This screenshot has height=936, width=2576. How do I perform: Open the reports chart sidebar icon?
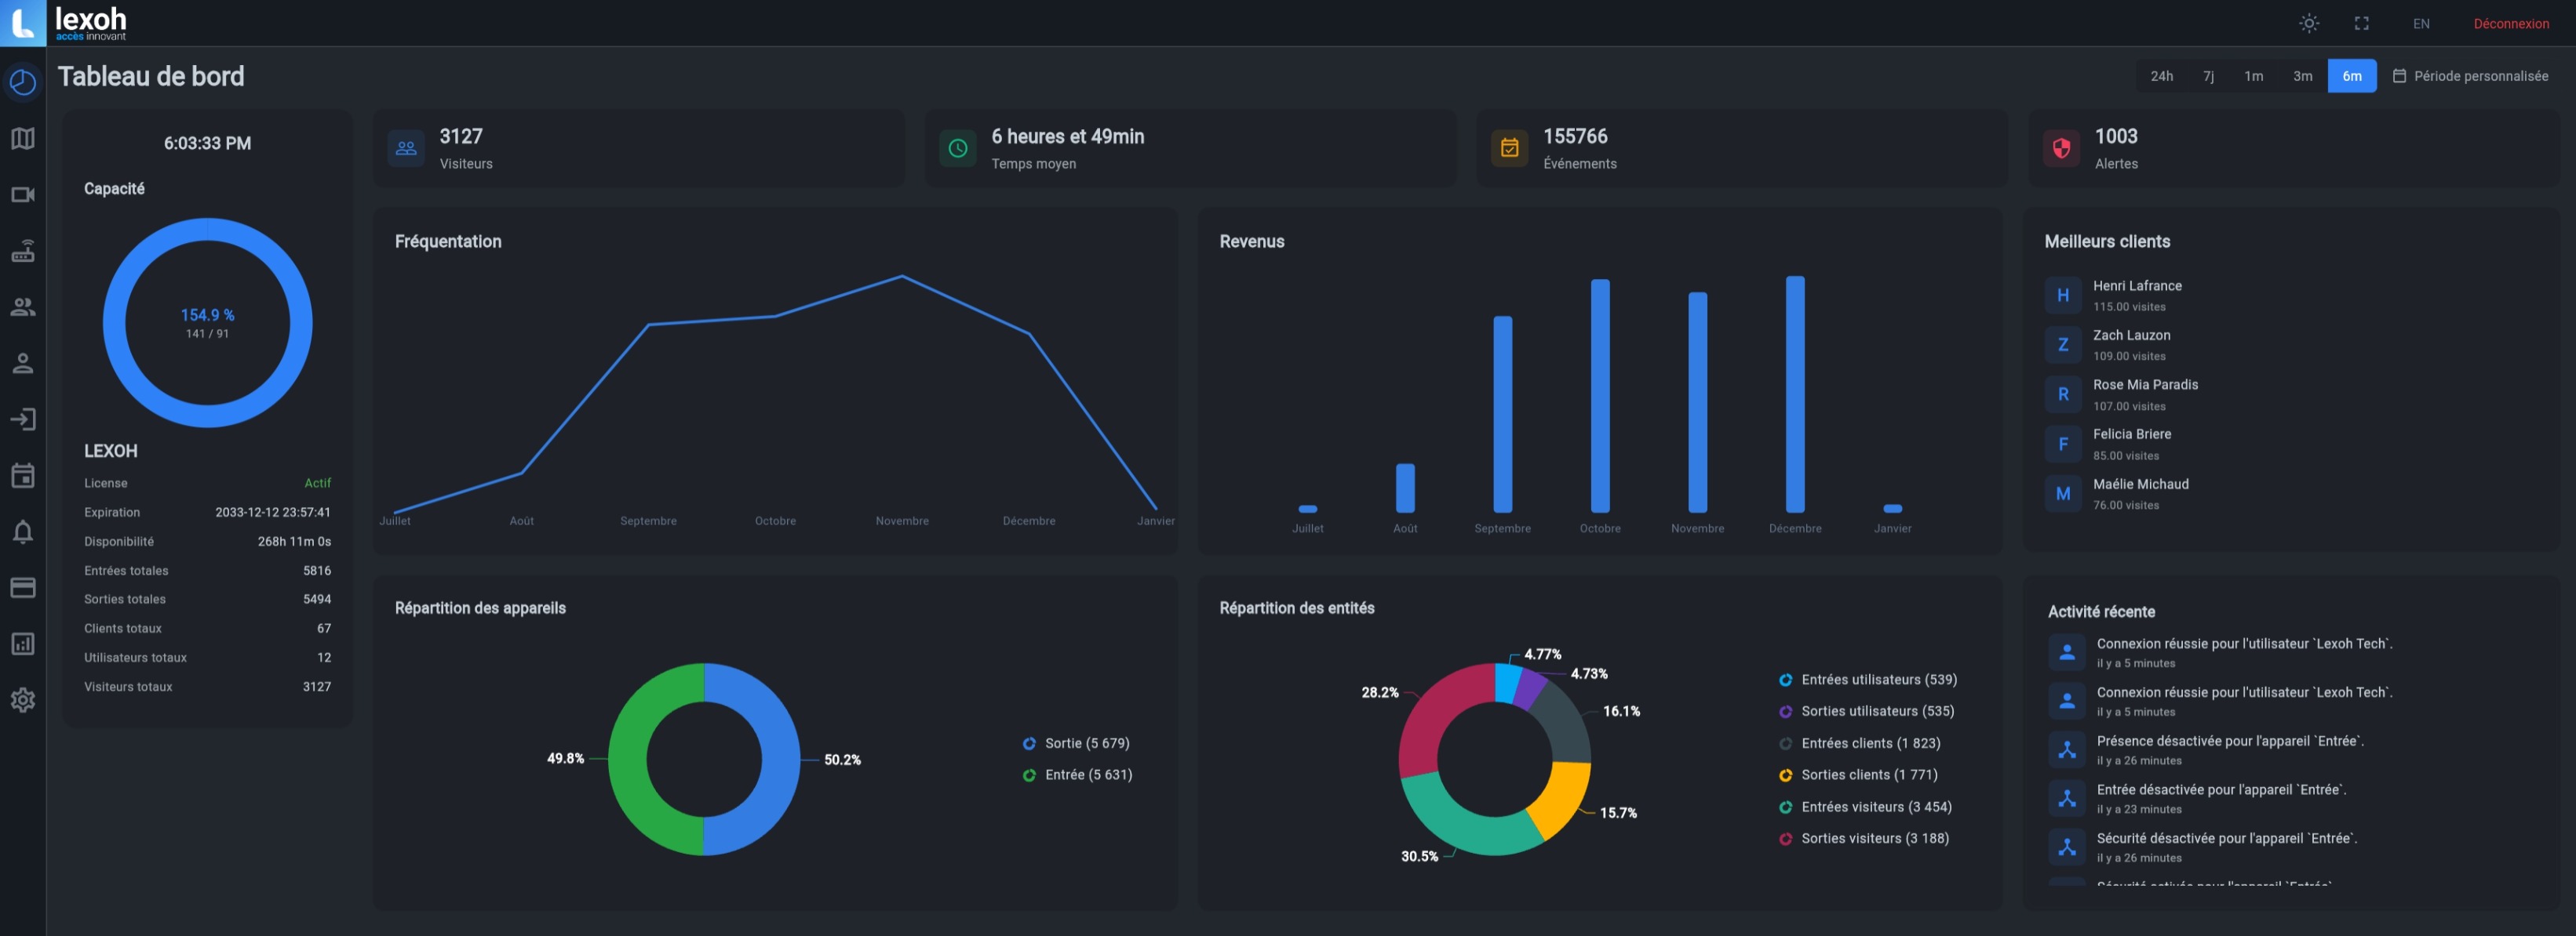(23, 644)
